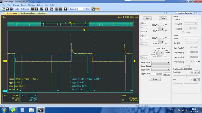The width and height of the screenshot is (202, 113).
Task: Toggle the CH2 channel enable button
Action: [144, 36]
